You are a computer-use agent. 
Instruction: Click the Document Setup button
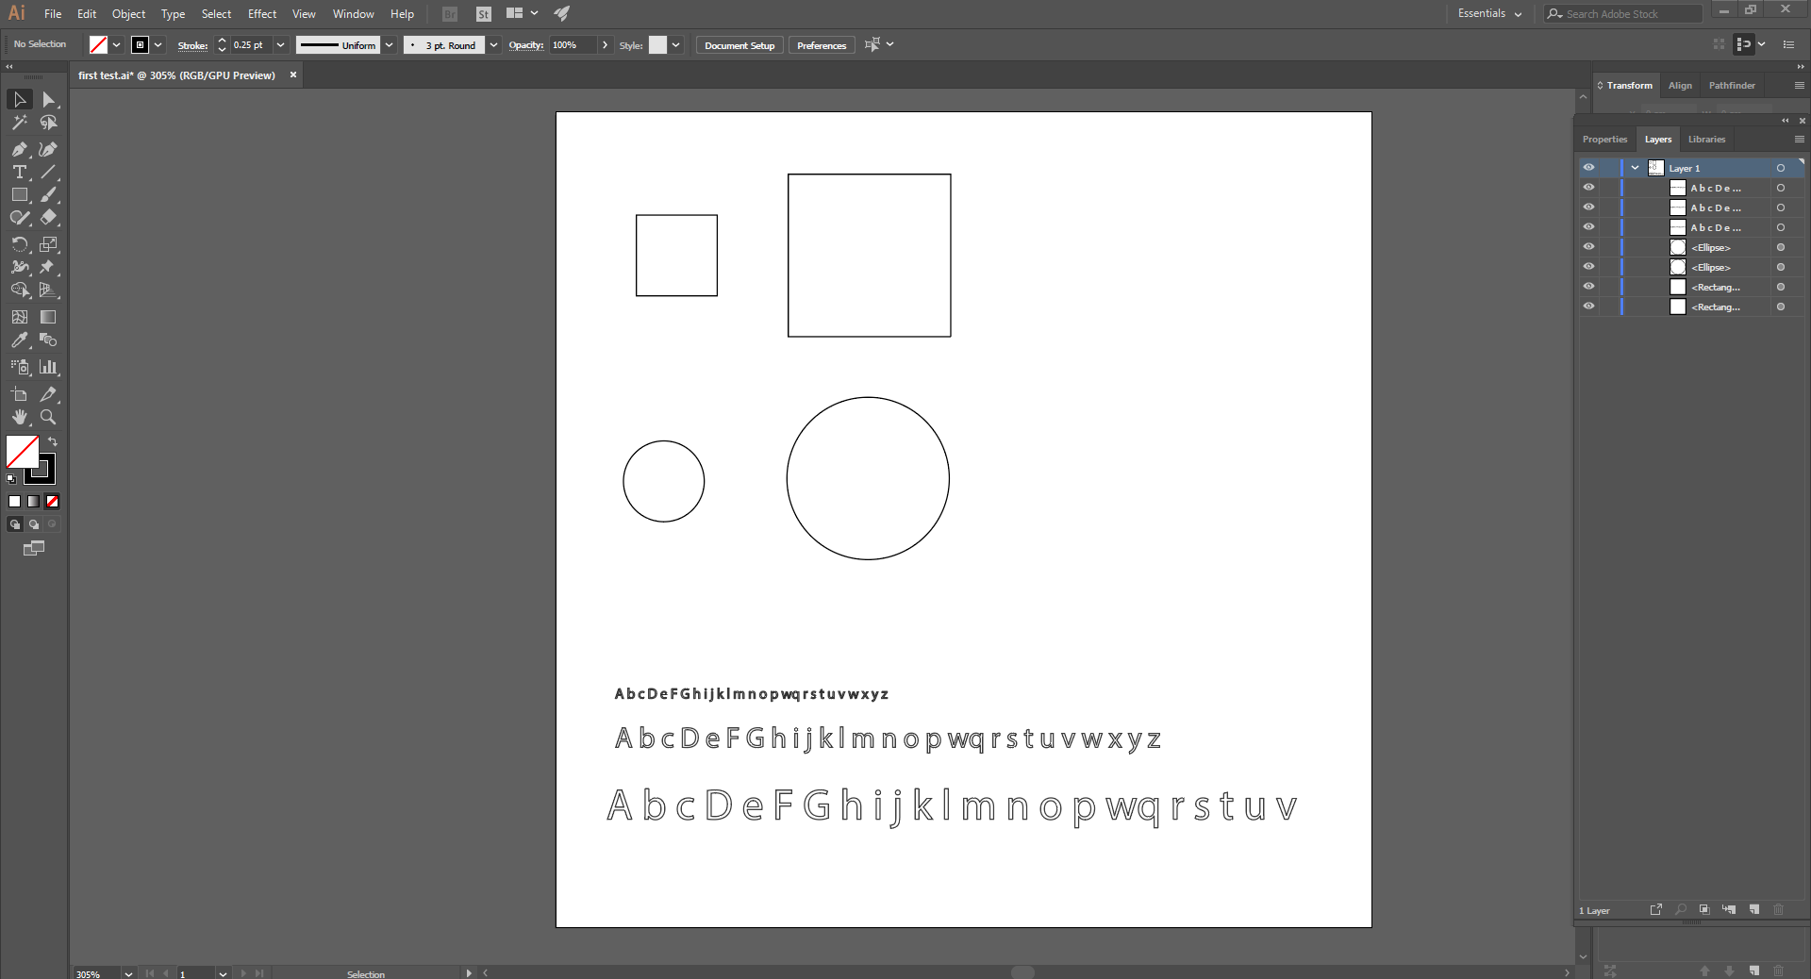(739, 45)
